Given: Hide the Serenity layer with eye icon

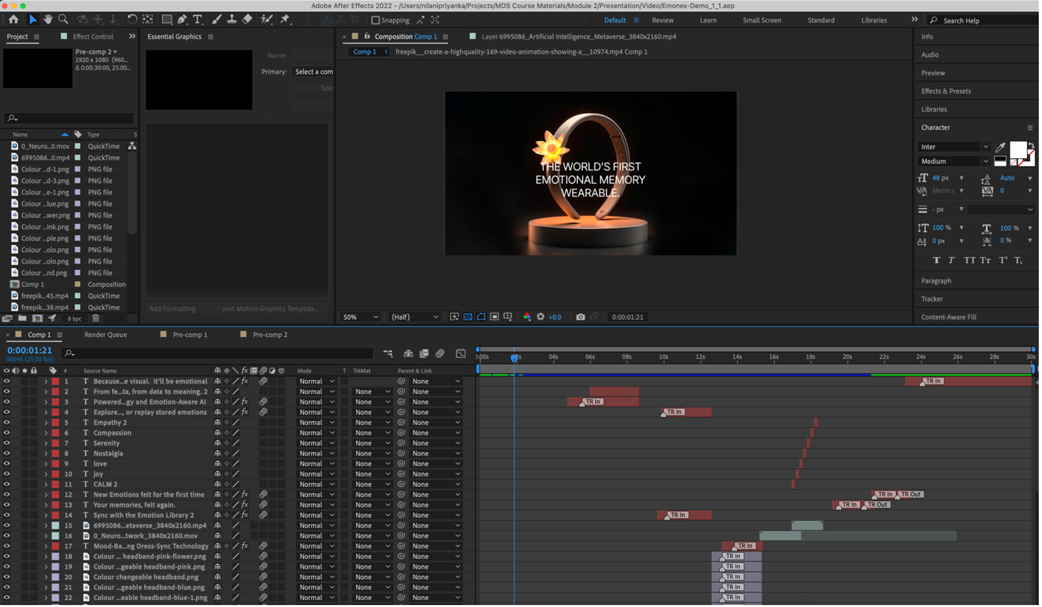Looking at the screenshot, I should point(6,443).
